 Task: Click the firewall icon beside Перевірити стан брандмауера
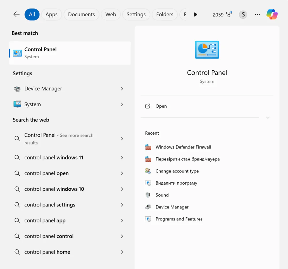point(148,159)
